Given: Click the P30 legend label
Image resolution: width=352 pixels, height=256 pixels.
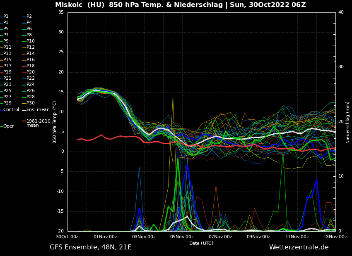Looking at the screenshot, I should point(30,103).
